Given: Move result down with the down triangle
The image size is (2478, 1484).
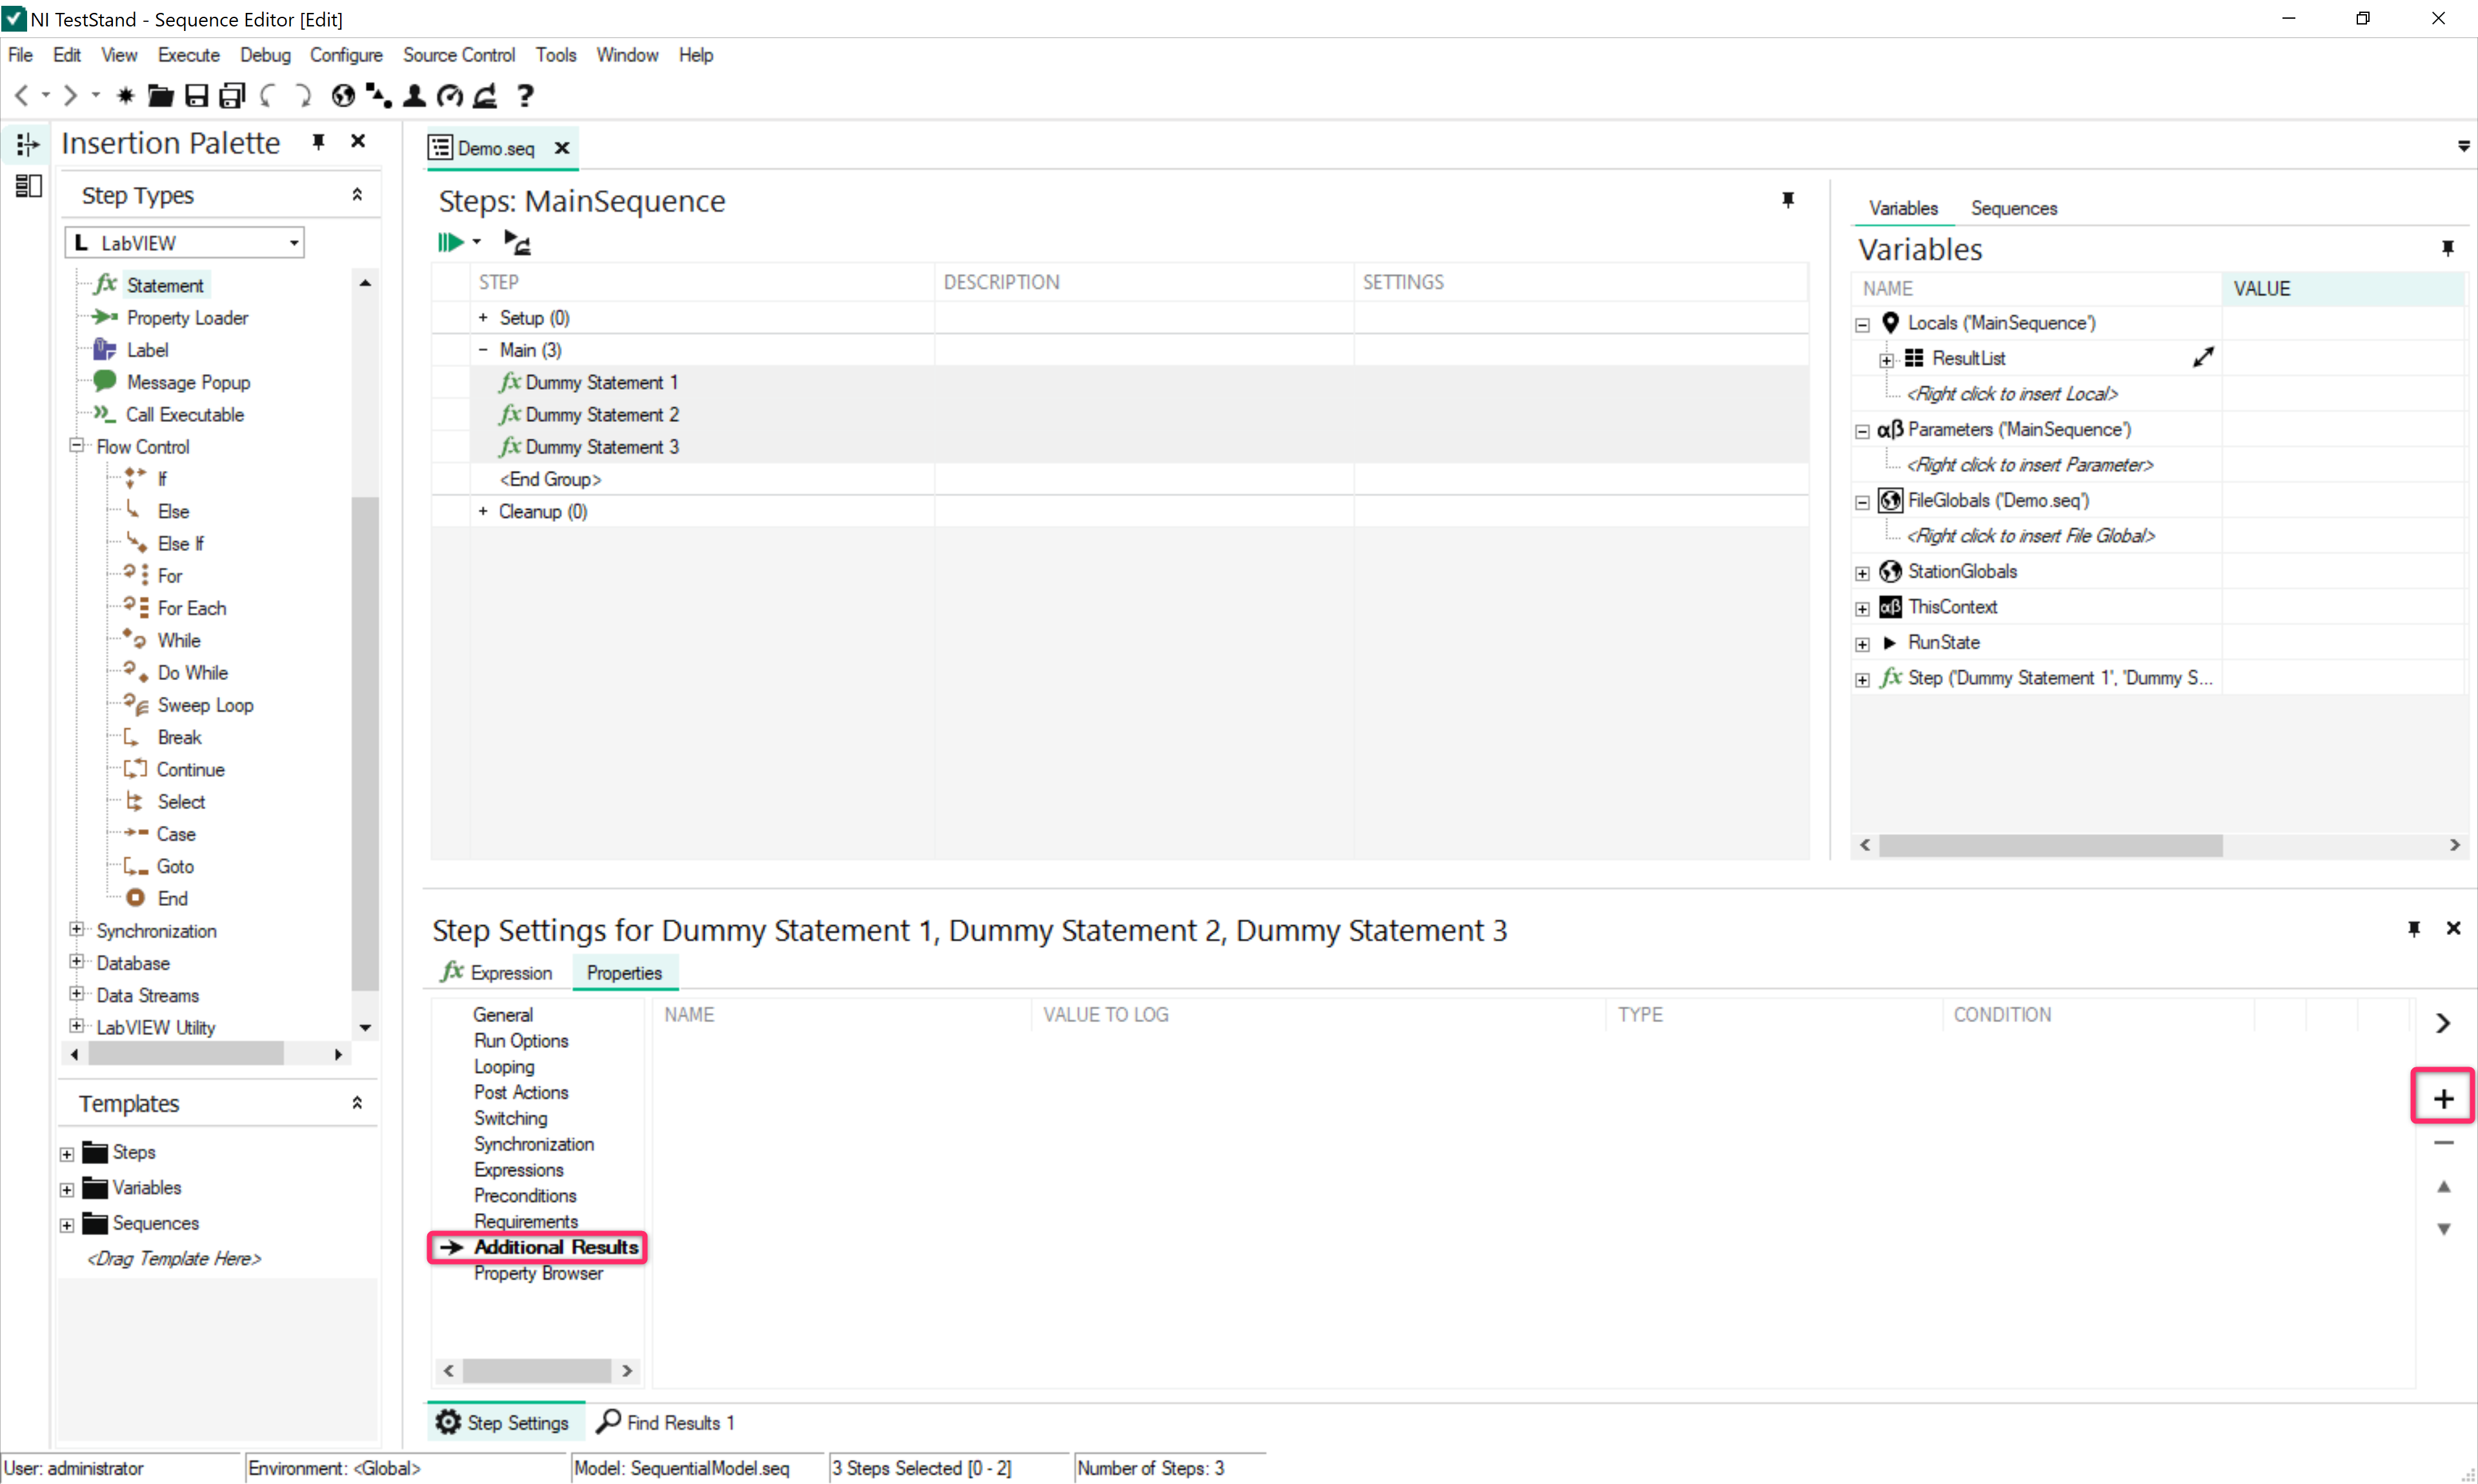Looking at the screenshot, I should pyautogui.click(x=2443, y=1229).
